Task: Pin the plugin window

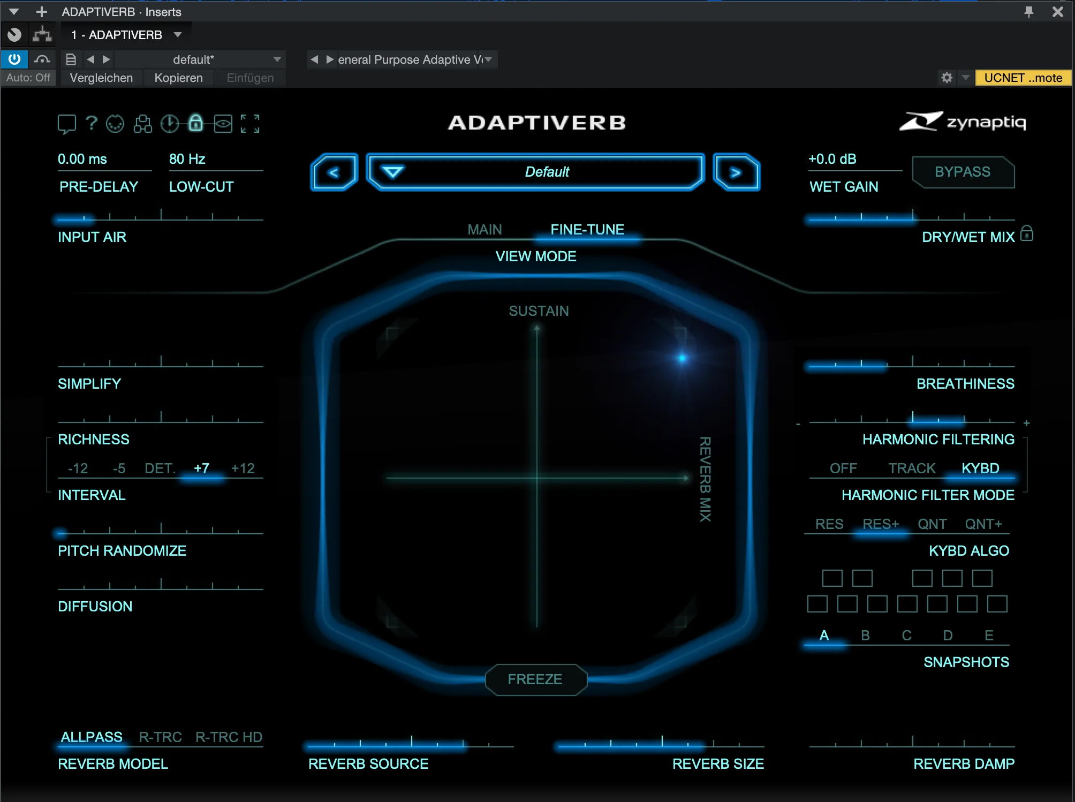Action: (1028, 11)
